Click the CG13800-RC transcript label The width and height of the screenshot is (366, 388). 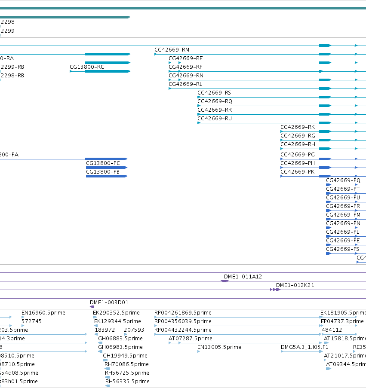87,67
